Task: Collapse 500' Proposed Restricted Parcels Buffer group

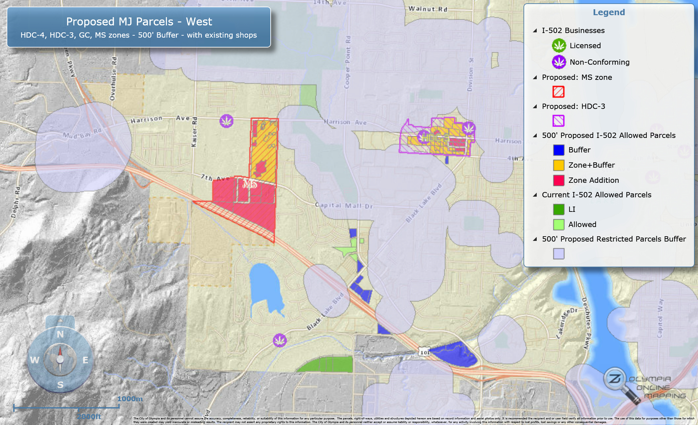Action: (x=535, y=239)
